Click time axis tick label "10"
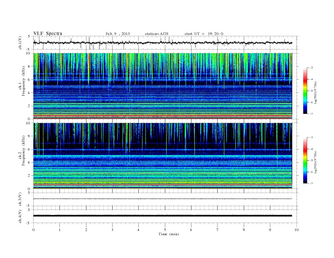334x258 pixels. tap(296, 230)
